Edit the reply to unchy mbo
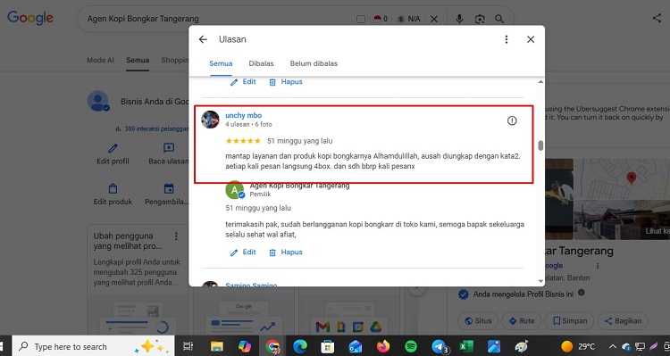 243,253
